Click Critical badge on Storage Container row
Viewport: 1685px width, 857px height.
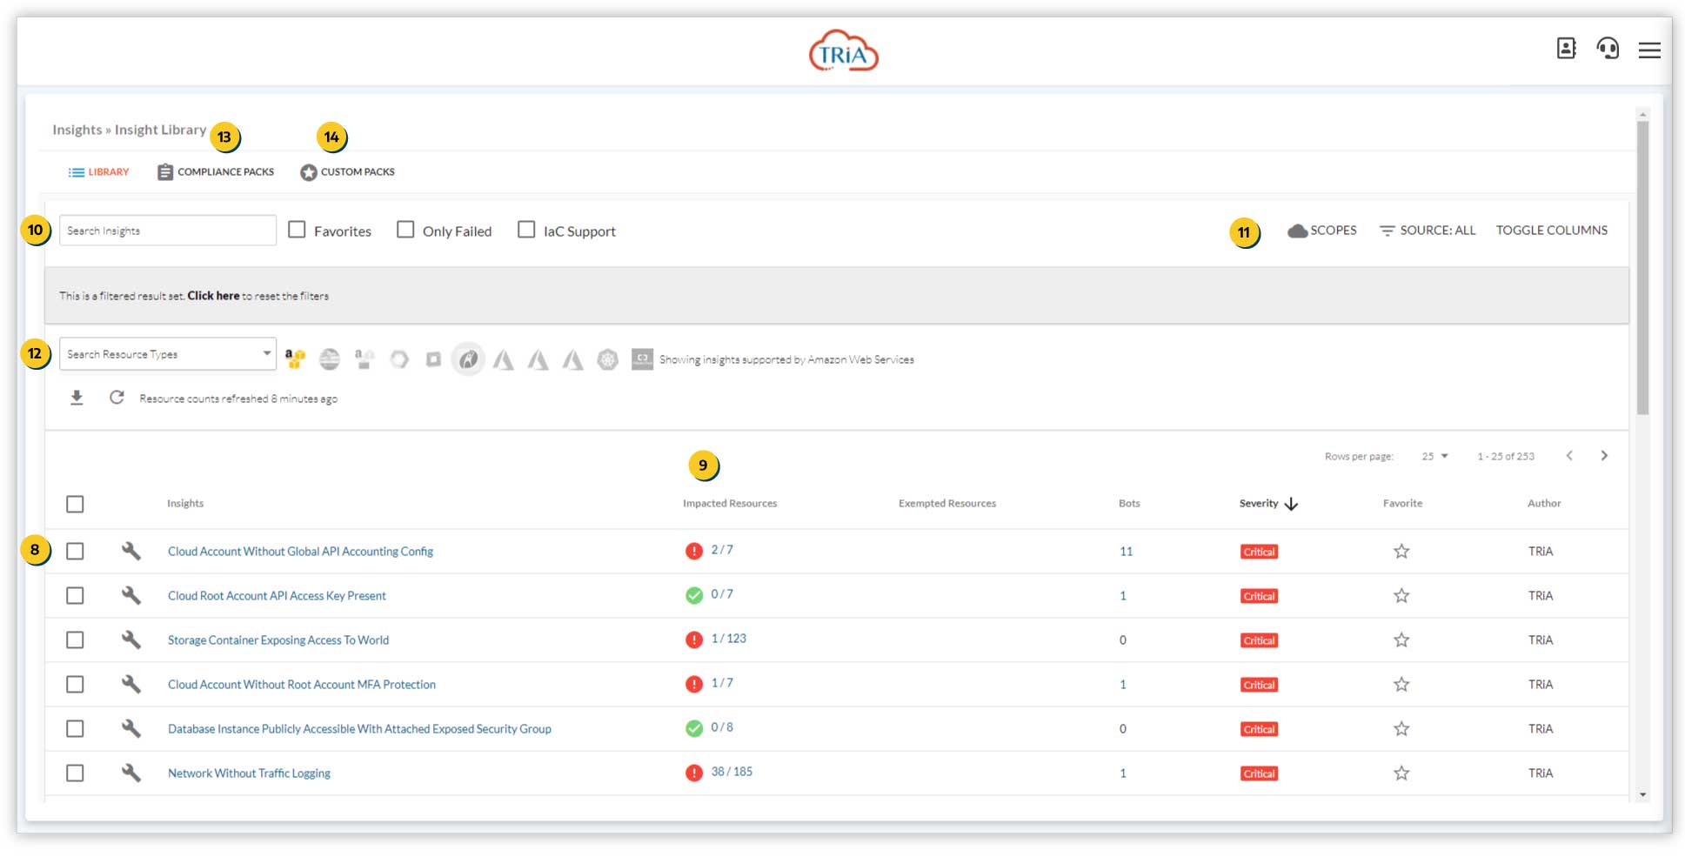[1259, 640]
